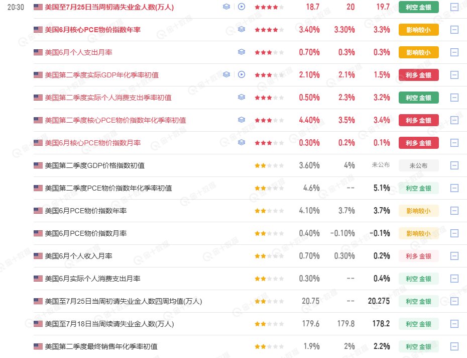Click 利空金银 tag for 续请失业金人数(万人)
467x358 pixels.
click(418, 324)
